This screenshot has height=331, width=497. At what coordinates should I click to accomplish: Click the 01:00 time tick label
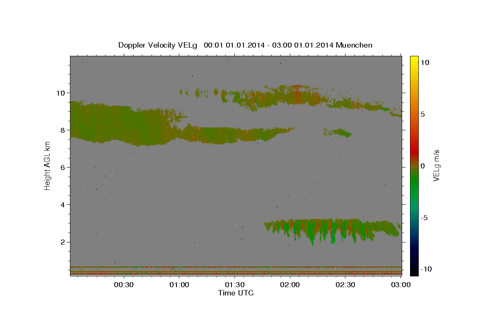[179, 285]
